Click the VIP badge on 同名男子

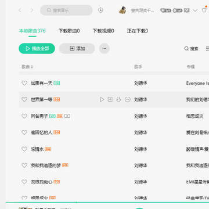(x=52, y=116)
